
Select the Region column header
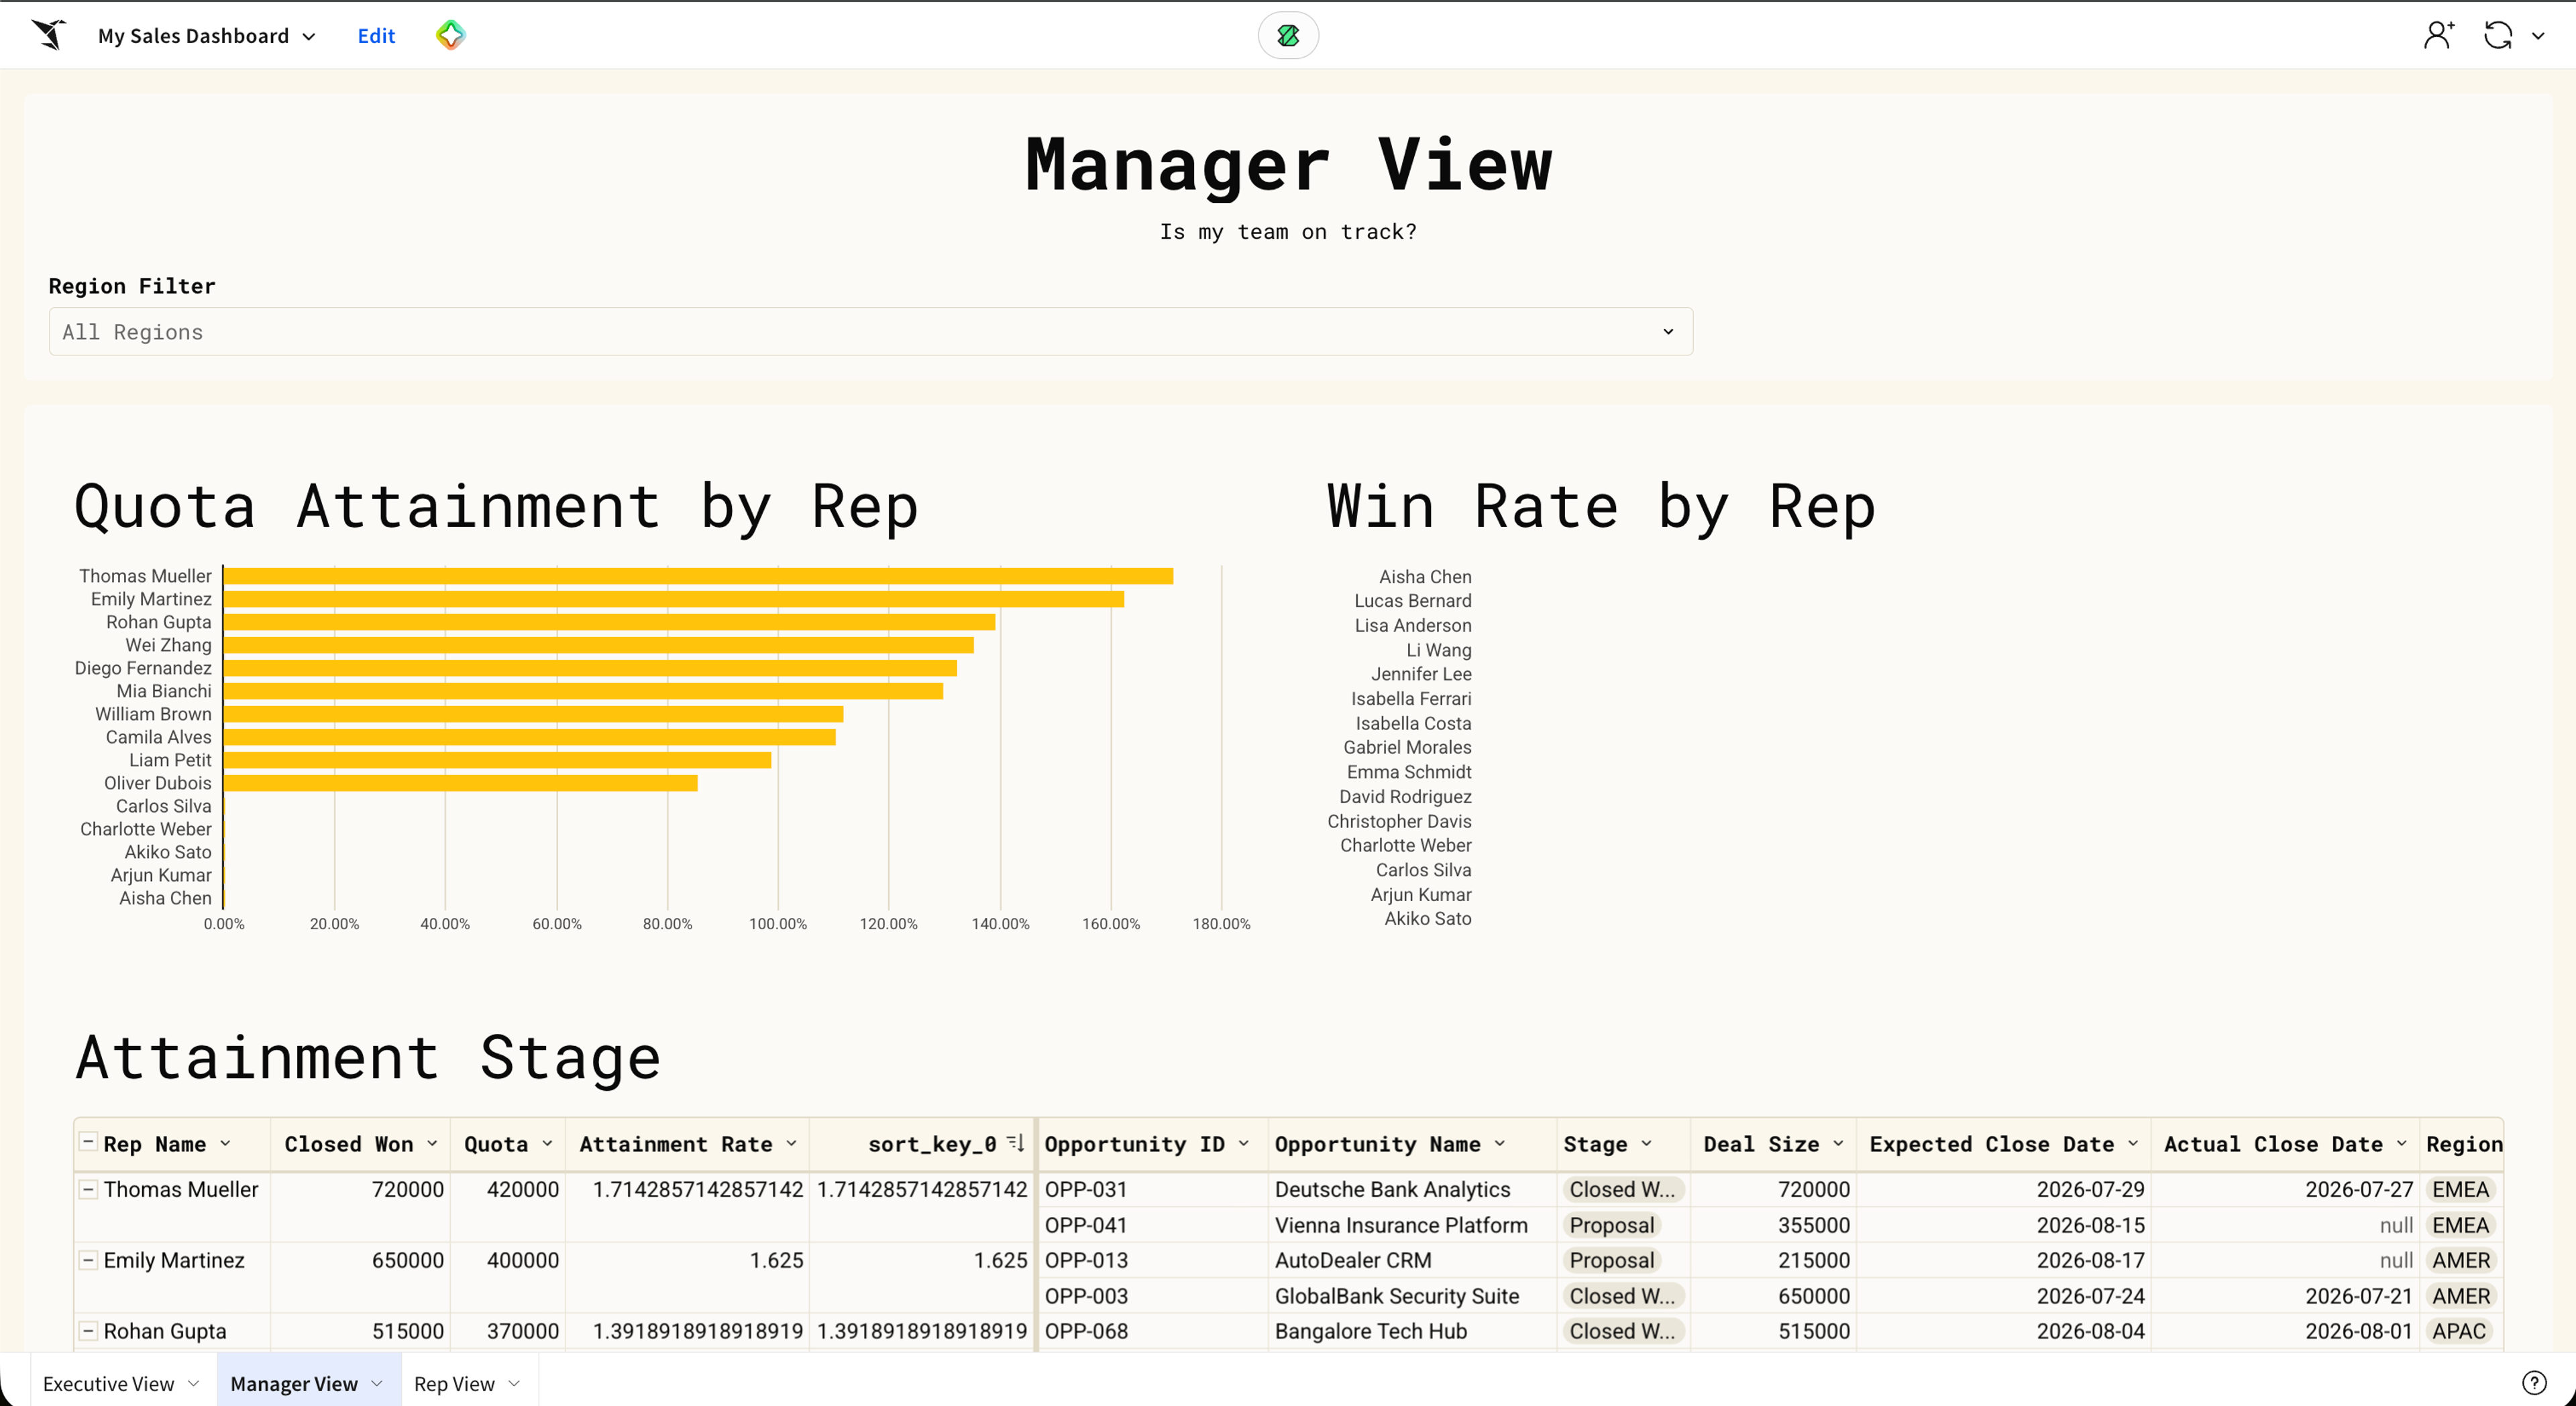pyautogui.click(x=2463, y=1143)
